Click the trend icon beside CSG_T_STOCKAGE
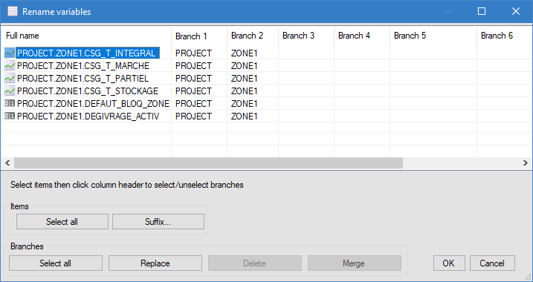The image size is (533, 282). click(10, 91)
